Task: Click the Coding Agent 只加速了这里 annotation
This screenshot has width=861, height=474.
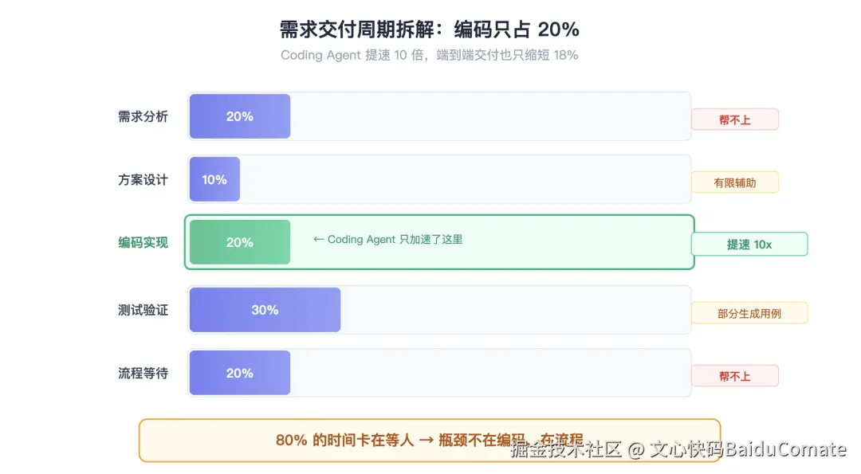Action: (x=388, y=239)
